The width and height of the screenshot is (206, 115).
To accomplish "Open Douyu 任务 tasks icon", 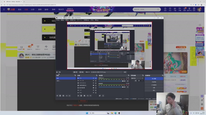I will coord(194,9).
